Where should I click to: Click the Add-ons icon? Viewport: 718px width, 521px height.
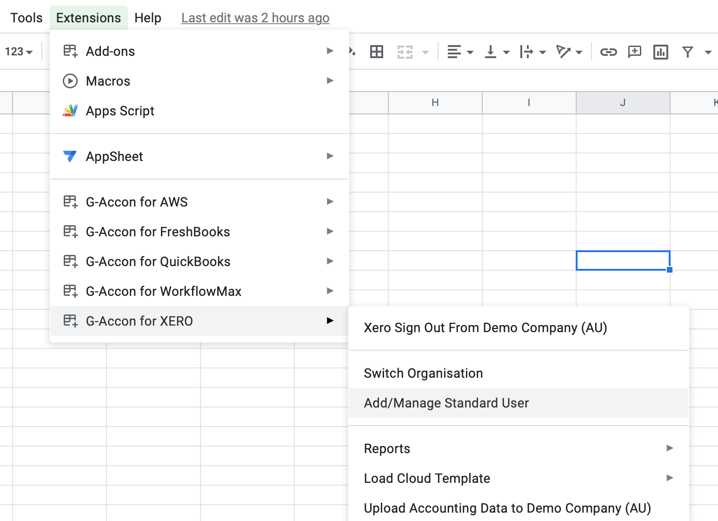[x=70, y=51]
